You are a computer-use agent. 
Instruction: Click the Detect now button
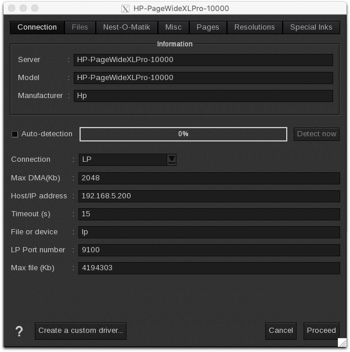click(x=316, y=134)
